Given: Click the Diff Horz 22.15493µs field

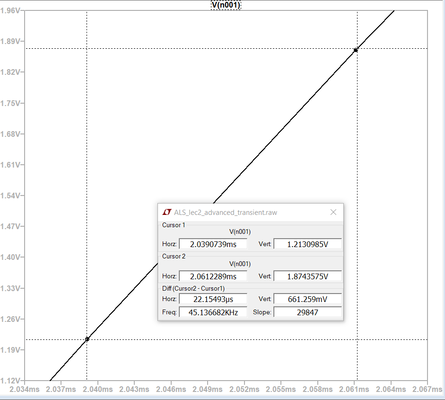Looking at the screenshot, I should pos(213,299).
